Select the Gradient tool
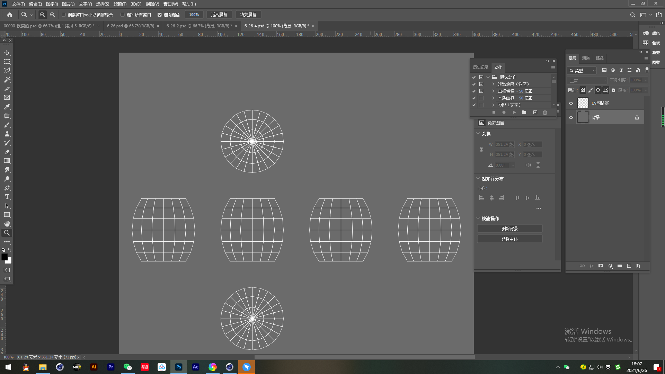Screen dimensions: 665x374 [7, 161]
